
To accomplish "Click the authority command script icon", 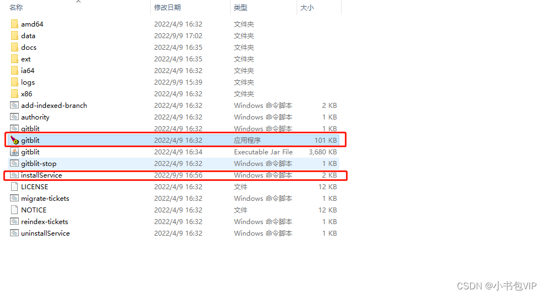I will pyautogui.click(x=14, y=117).
